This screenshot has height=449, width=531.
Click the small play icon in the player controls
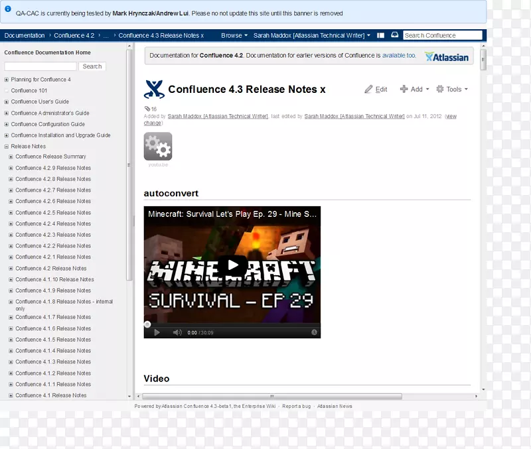pos(157,332)
